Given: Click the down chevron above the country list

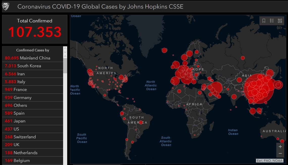Looking at the screenshot, I should tap(65, 52).
